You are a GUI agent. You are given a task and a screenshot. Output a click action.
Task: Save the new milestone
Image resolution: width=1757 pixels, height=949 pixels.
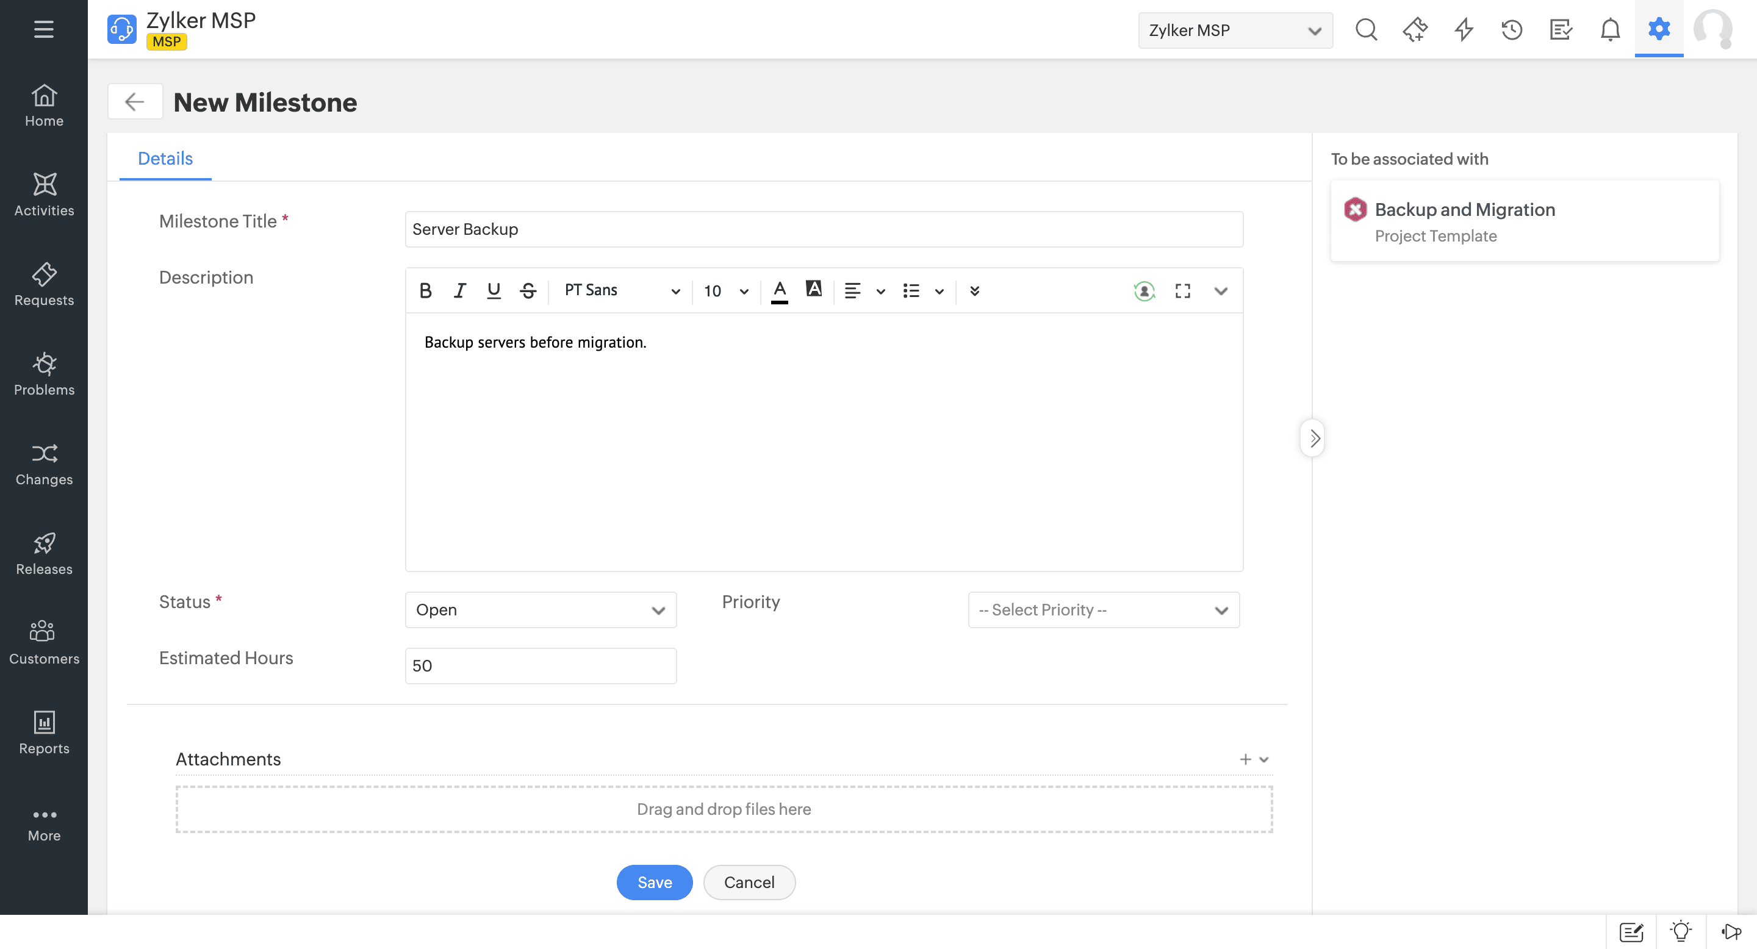tap(654, 882)
